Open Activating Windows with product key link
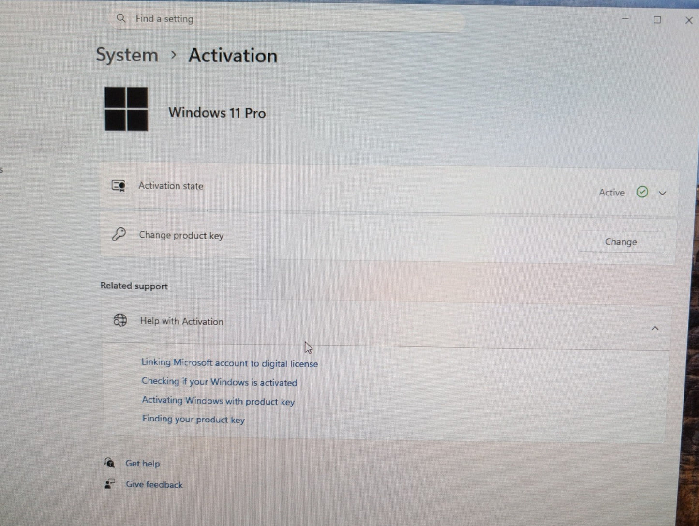Screen dimensions: 699x526 (218, 401)
